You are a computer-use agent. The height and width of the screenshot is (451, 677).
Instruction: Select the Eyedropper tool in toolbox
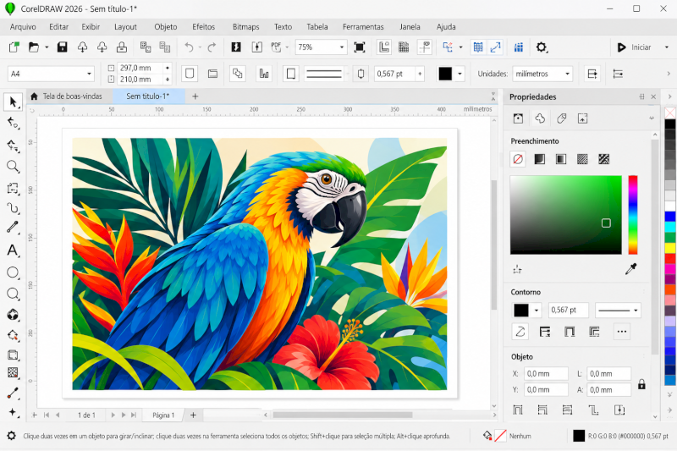(13, 393)
